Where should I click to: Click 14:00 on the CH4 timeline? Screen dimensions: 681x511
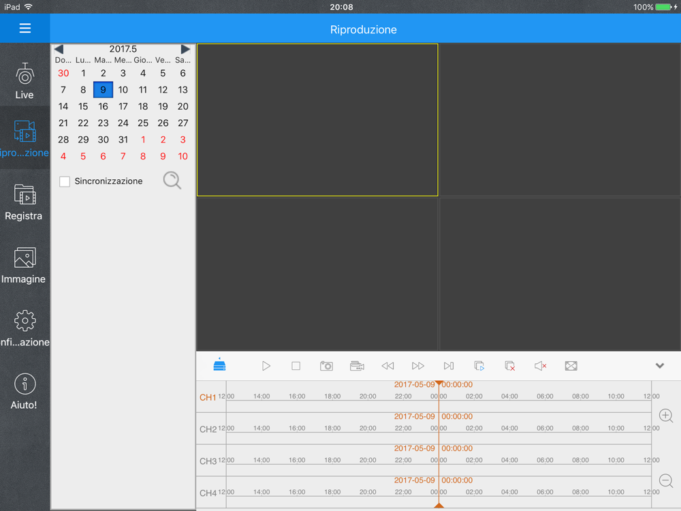click(x=262, y=492)
